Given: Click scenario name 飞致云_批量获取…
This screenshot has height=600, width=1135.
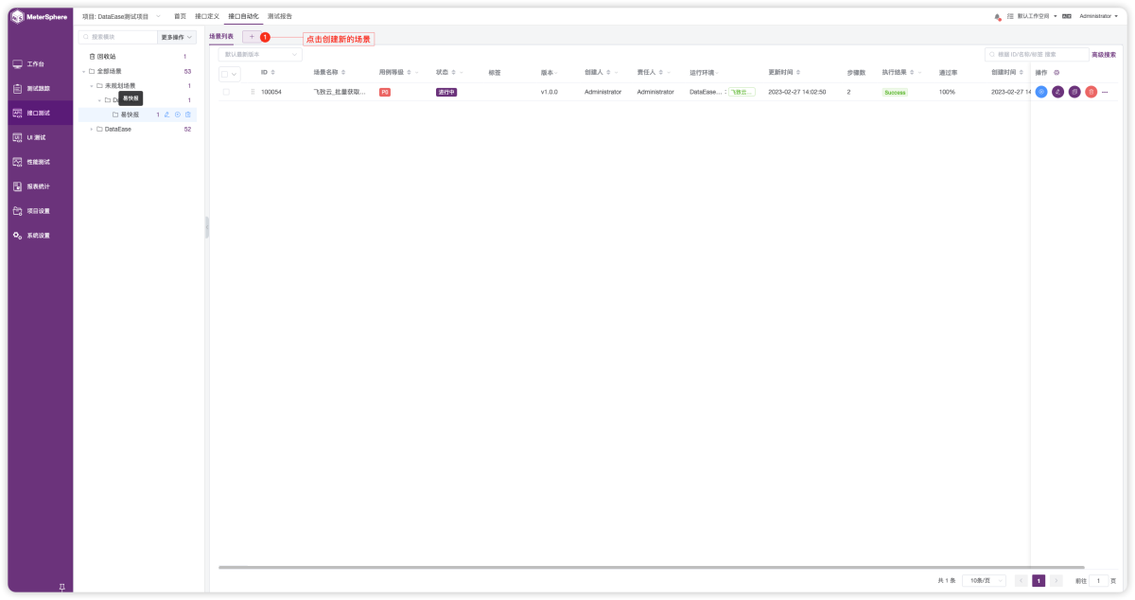Looking at the screenshot, I should tap(340, 92).
